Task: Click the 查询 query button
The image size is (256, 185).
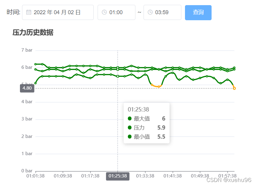Action: tap(198, 13)
